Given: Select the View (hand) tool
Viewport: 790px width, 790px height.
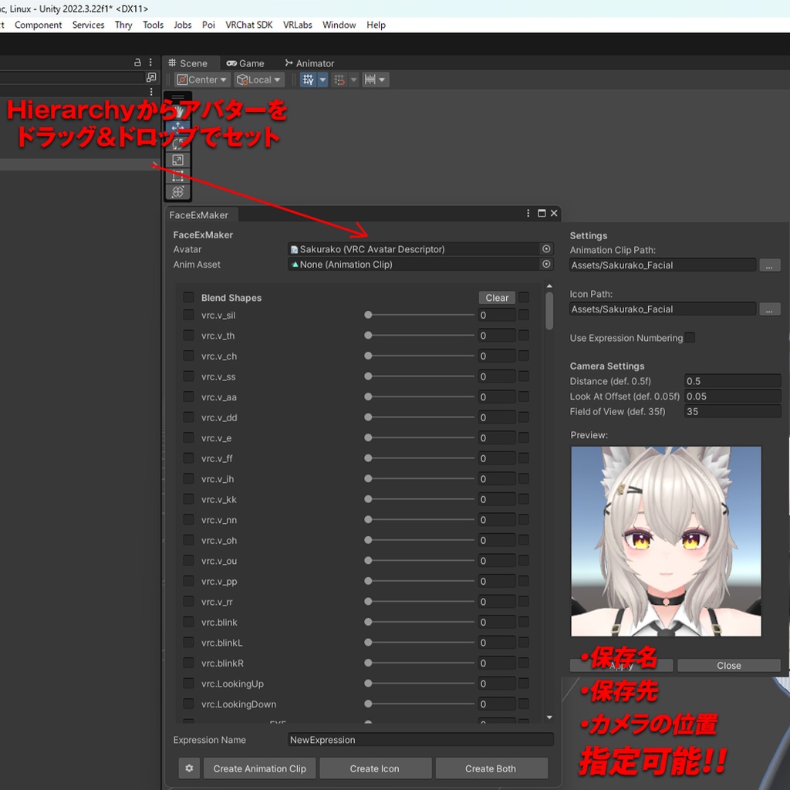Looking at the screenshot, I should tap(177, 111).
